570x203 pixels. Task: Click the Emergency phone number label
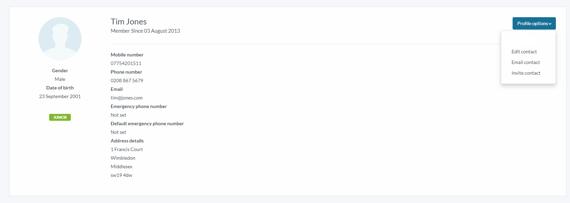click(139, 106)
